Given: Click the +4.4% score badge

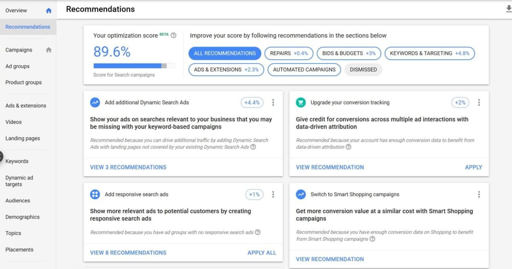Looking at the screenshot, I should (252, 102).
